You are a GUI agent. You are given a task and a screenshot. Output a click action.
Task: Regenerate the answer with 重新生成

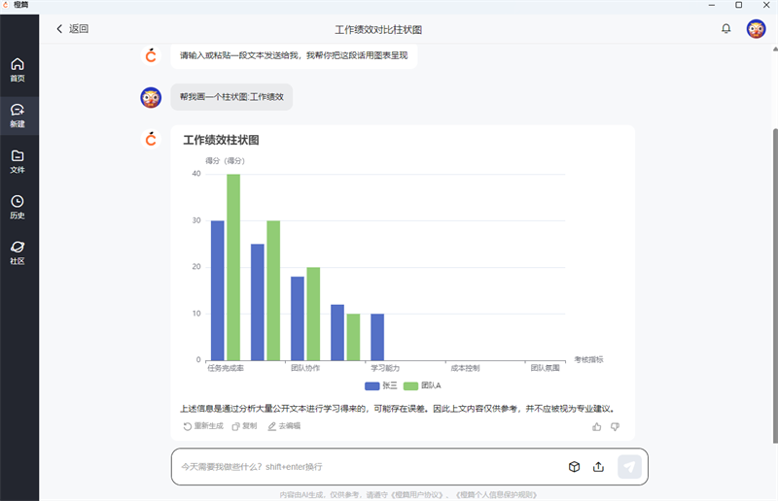(x=203, y=426)
